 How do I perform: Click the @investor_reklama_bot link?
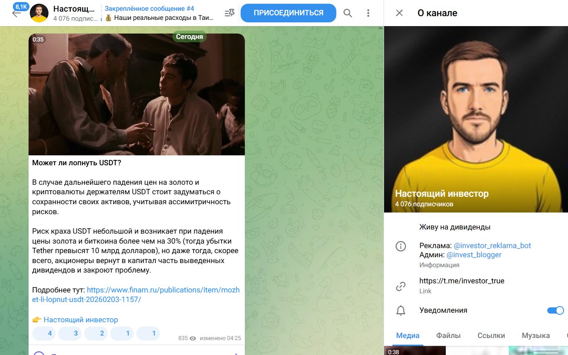pos(492,246)
